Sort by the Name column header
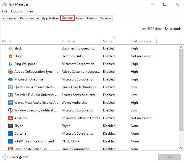184x164 pixels. pyautogui.click(x=30, y=41)
